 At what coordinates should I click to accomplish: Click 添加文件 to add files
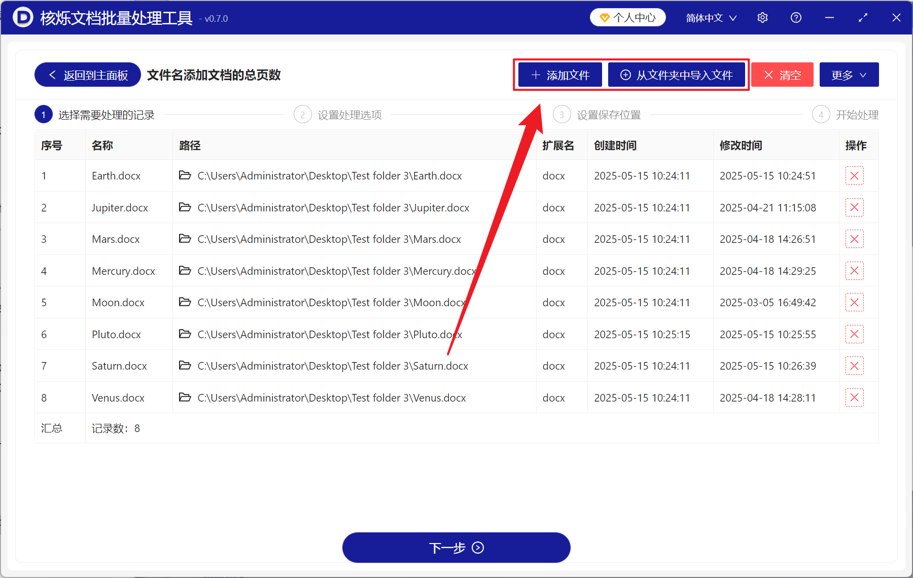[560, 75]
